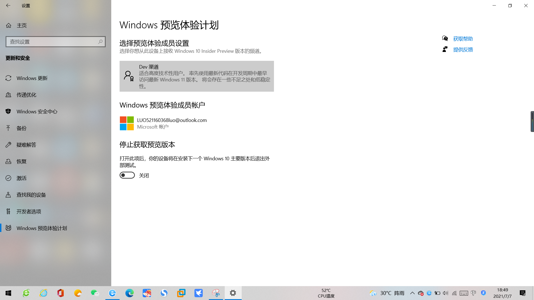
Task: Open battery status from the tray
Action: click(x=437, y=293)
